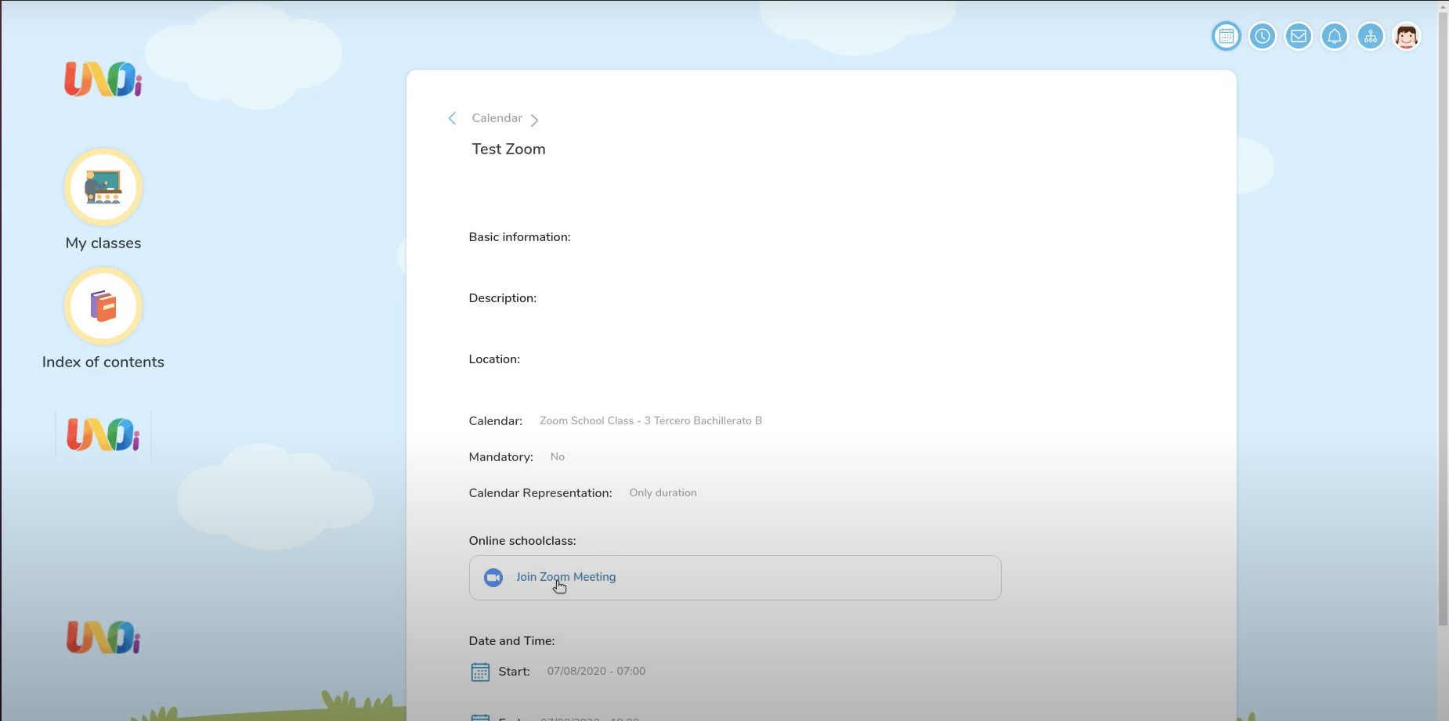The width and height of the screenshot is (1449, 721).
Task: Open the Index of contents book icon
Action: (103, 306)
